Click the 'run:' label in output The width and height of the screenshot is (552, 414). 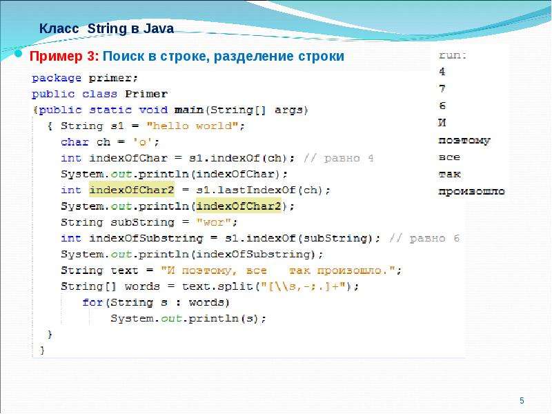point(453,55)
